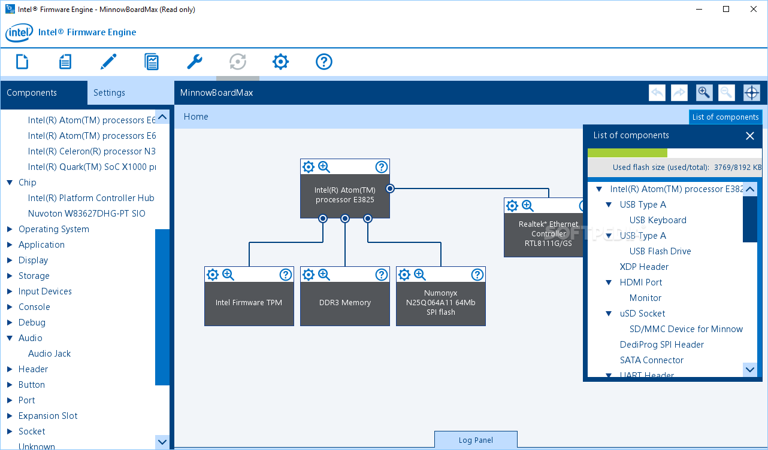Zoom into the Realtek Ethernet Controller block
The width and height of the screenshot is (768, 450).
click(x=528, y=206)
